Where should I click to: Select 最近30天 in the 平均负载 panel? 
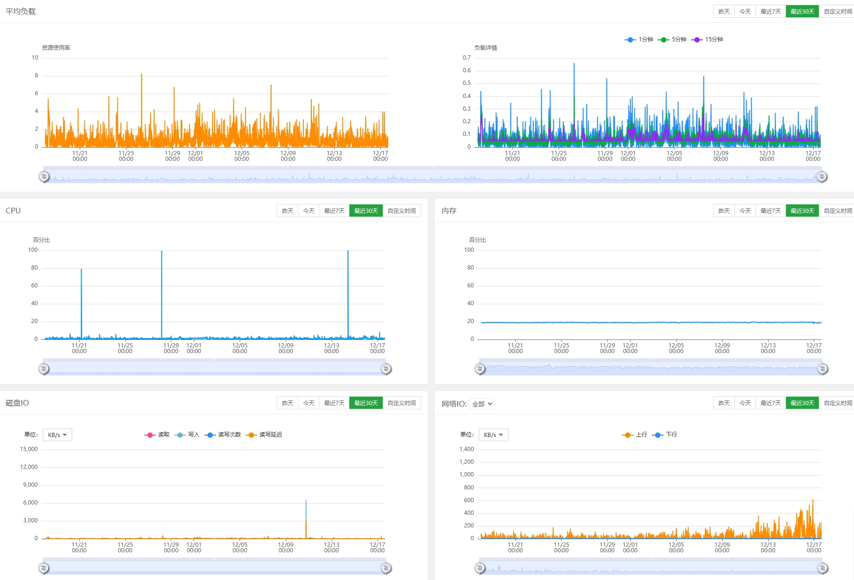[x=802, y=11]
